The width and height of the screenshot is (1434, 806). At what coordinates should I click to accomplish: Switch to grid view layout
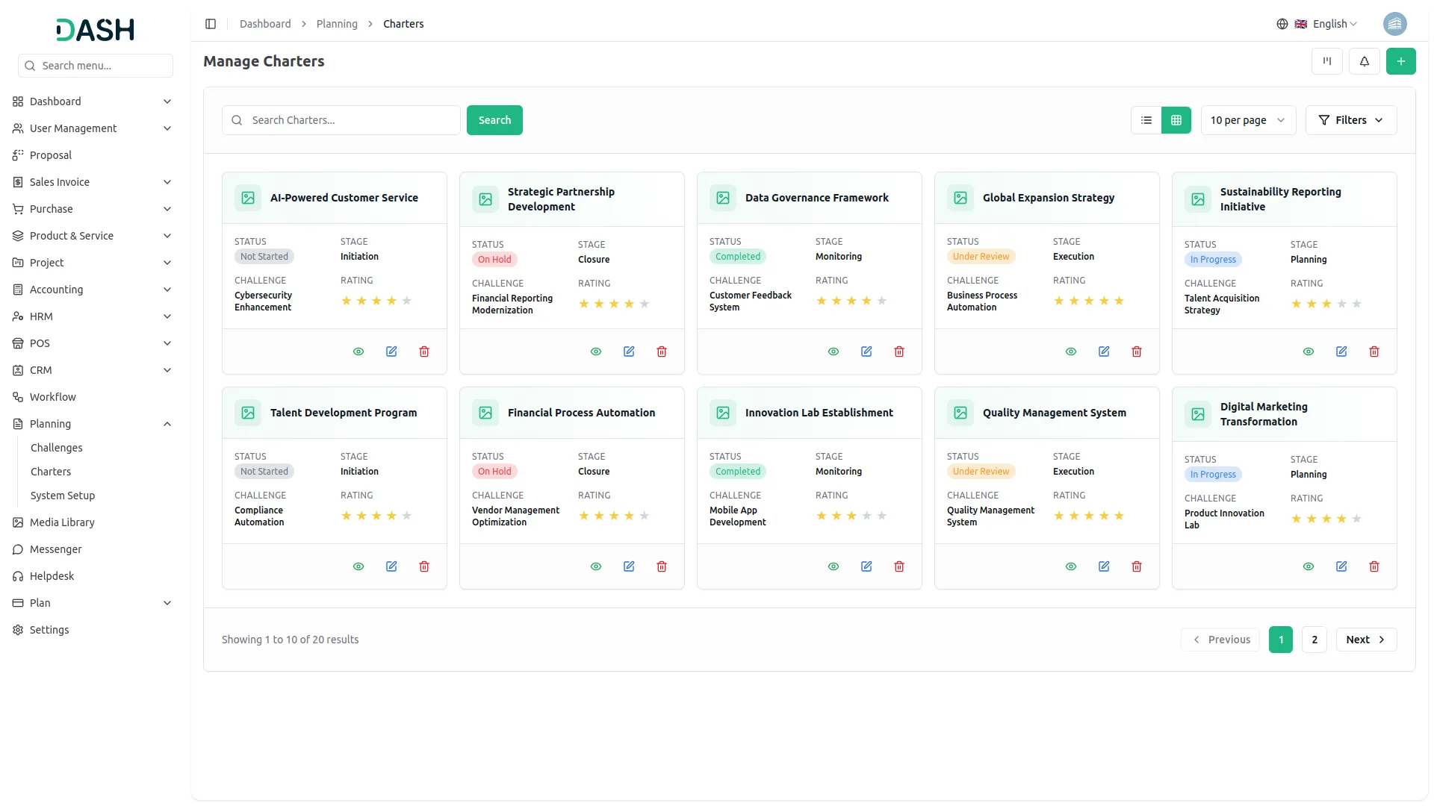(1176, 120)
